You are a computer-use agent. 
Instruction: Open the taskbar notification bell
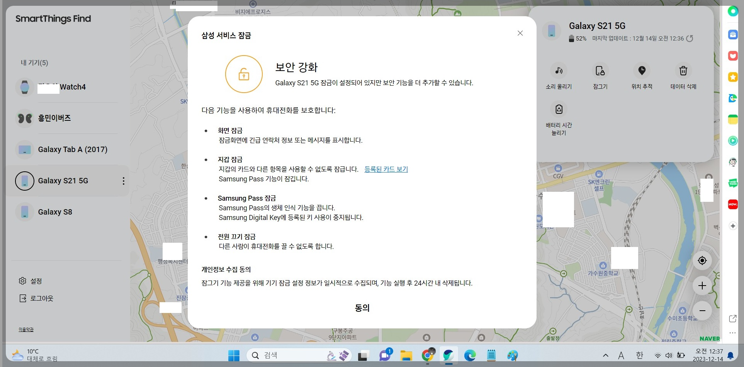pos(730,355)
